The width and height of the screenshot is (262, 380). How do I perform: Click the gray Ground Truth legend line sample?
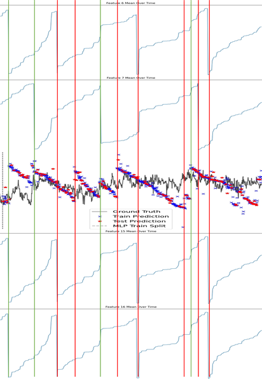click(99, 212)
